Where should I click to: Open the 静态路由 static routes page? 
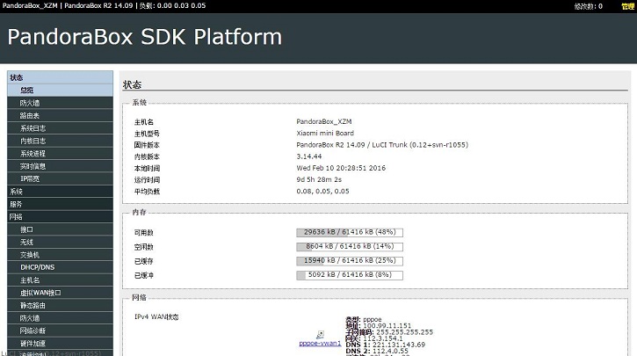click(x=60, y=305)
